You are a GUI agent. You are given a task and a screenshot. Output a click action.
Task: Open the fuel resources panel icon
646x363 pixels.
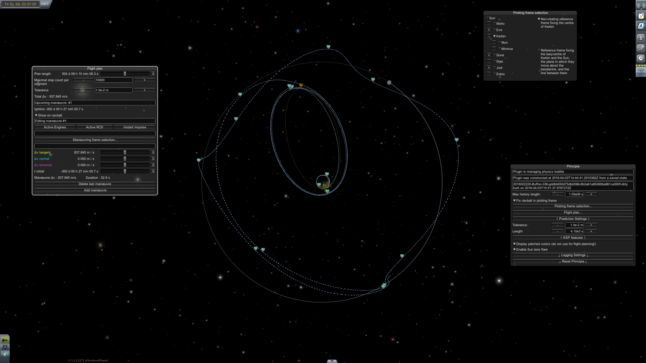click(641, 16)
